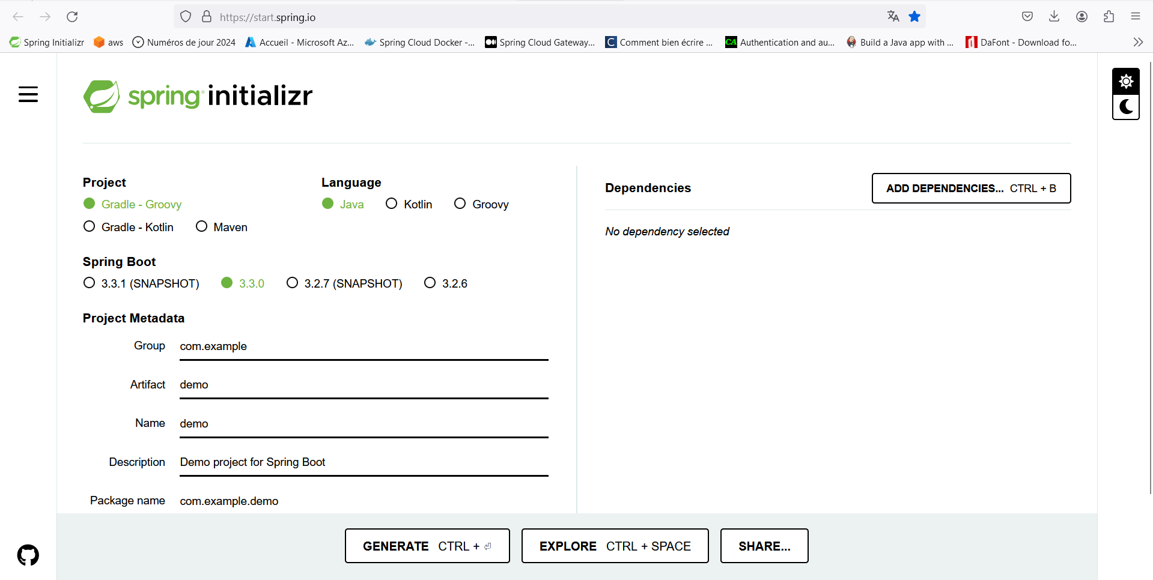Click the Group input field
This screenshot has height=580, width=1153.
(x=364, y=347)
